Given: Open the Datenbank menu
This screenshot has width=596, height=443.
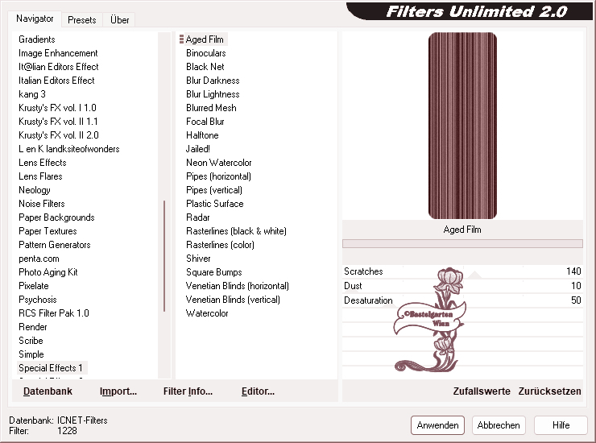Looking at the screenshot, I should click(48, 391).
